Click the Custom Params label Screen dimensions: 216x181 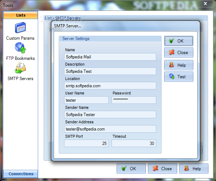(x=20, y=38)
